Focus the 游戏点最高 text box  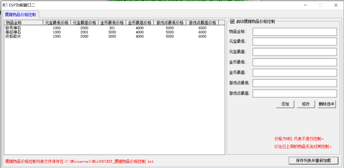coord(295,93)
